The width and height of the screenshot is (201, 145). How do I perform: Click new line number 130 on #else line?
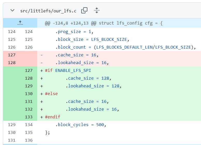click(29, 94)
